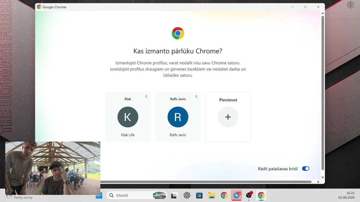Viewport: 360px width, 202px height.
Task: Launch ChatGPT from the taskbar
Action: click(187, 196)
